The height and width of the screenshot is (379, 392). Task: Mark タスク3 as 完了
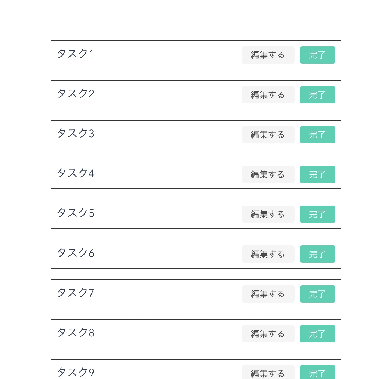pos(317,135)
